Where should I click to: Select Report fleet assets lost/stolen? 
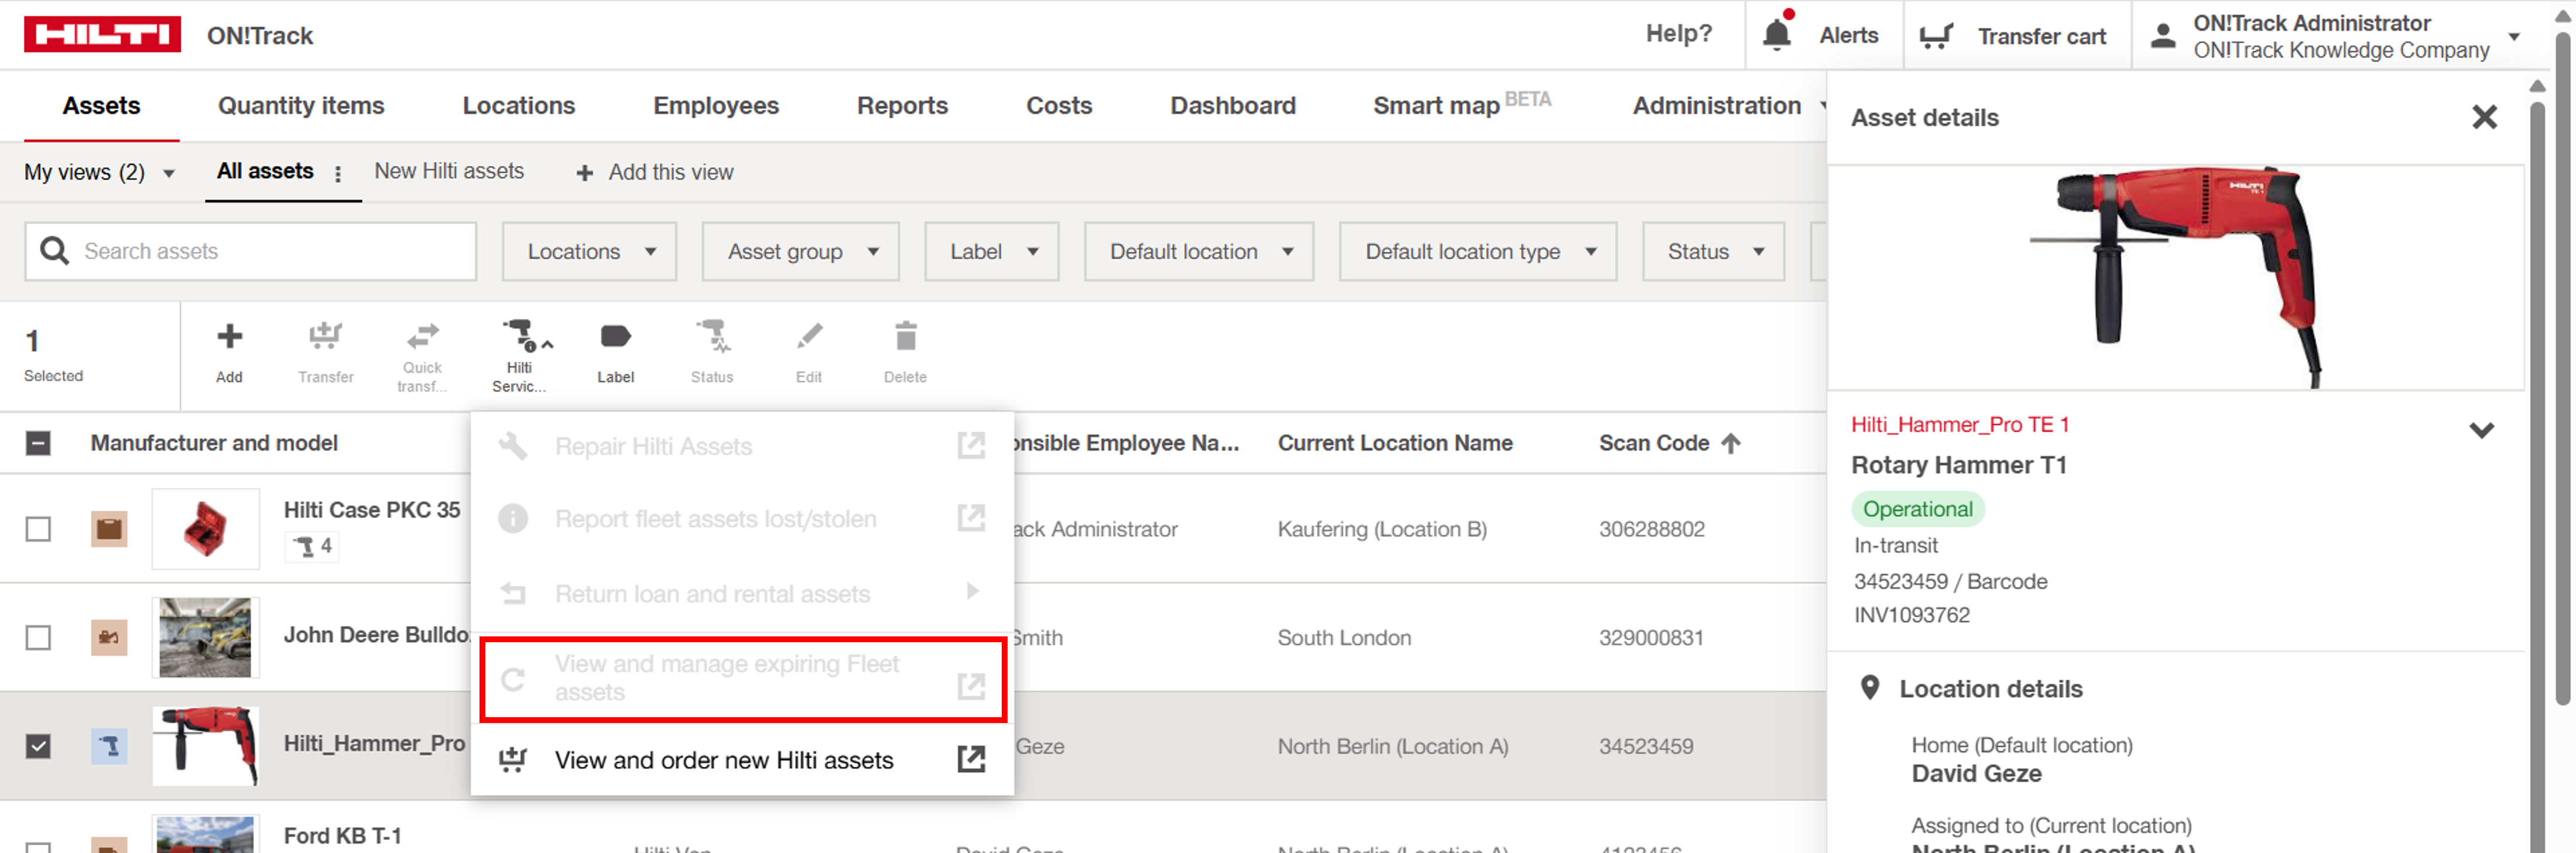(x=742, y=519)
